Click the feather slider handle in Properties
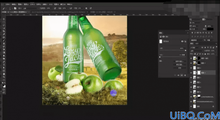Screen dimensions: 220x120 tap(160, 57)
